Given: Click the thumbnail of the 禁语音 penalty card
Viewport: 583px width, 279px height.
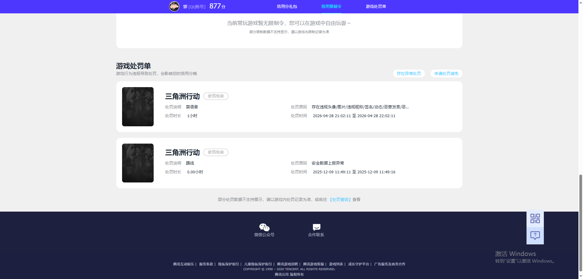Looking at the screenshot, I should point(138,107).
